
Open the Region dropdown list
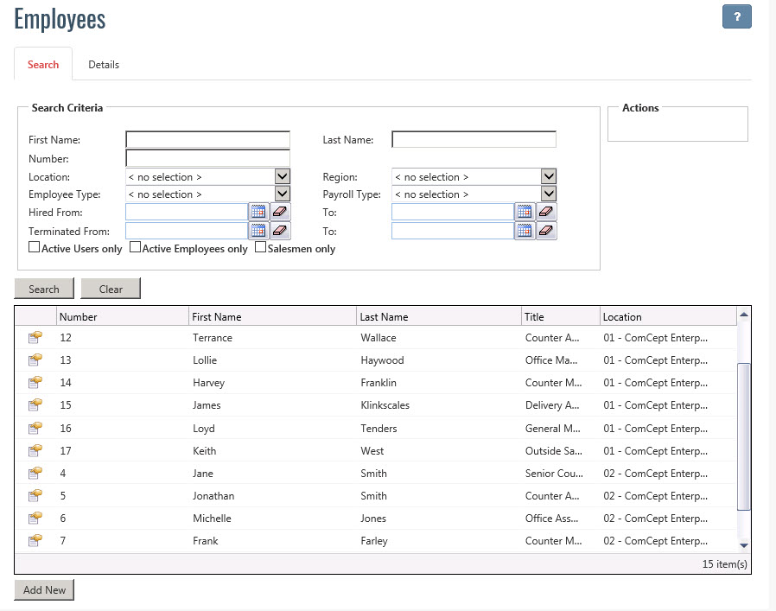548,176
